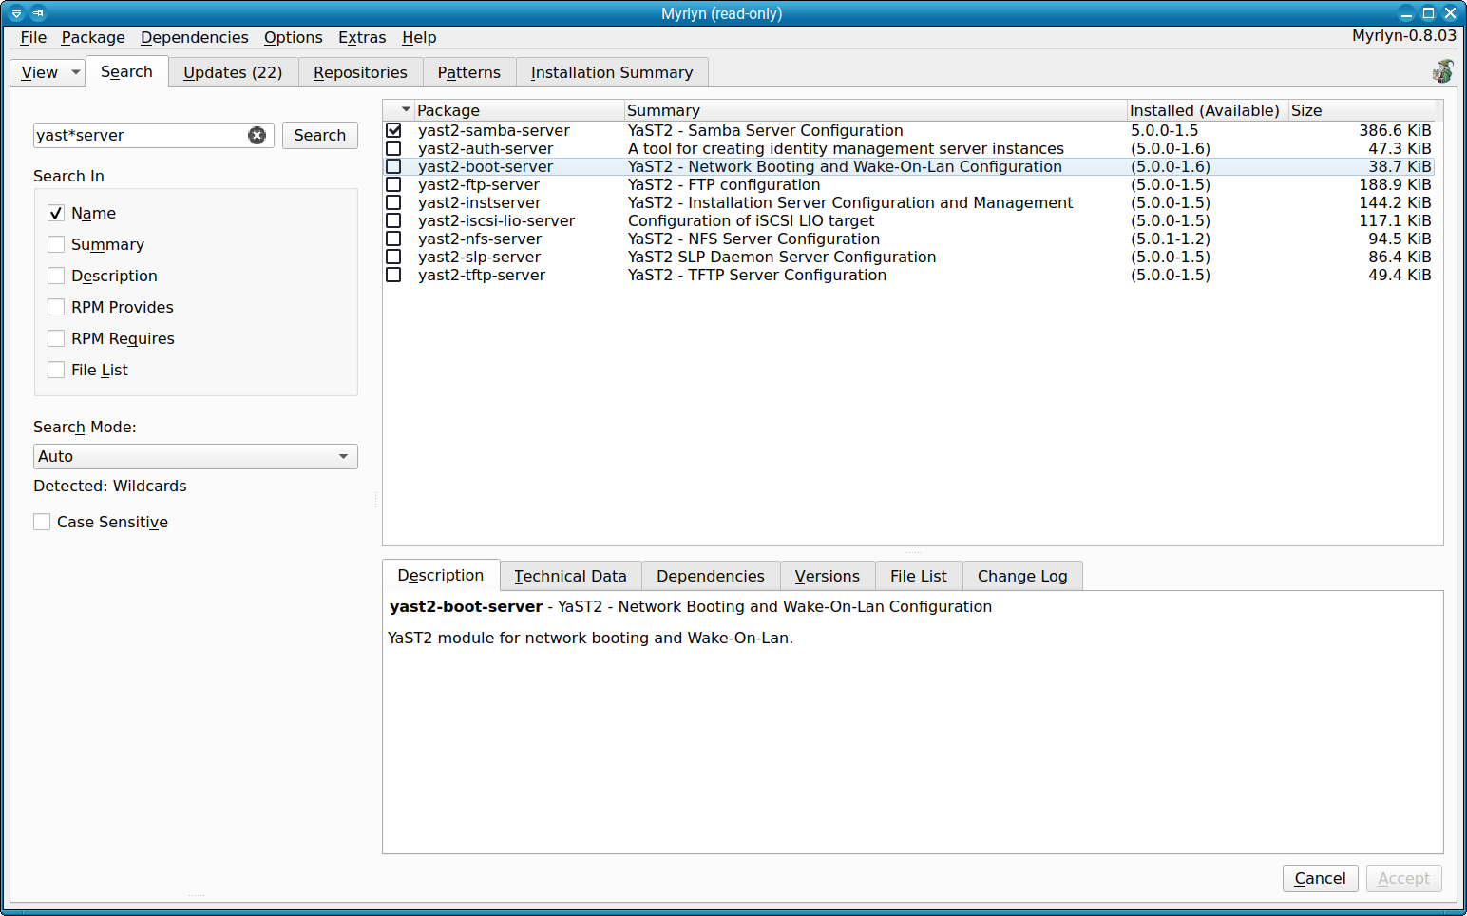This screenshot has width=1467, height=916.
Task: Click the Accept button
Action: 1404,878
